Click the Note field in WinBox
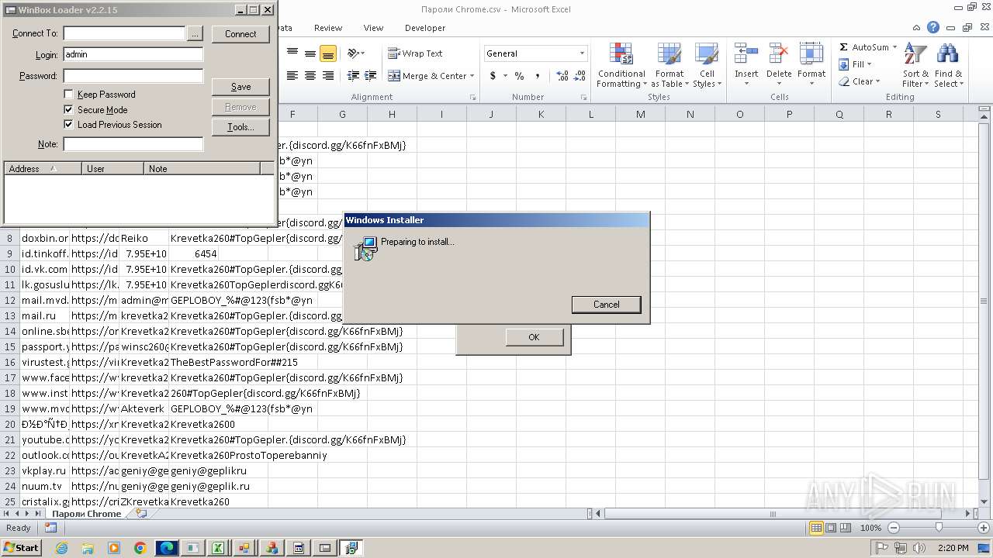The height and width of the screenshot is (558, 993). pyautogui.click(x=133, y=144)
